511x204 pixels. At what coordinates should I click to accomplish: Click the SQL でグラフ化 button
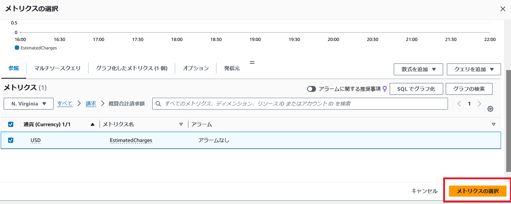pyautogui.click(x=416, y=89)
